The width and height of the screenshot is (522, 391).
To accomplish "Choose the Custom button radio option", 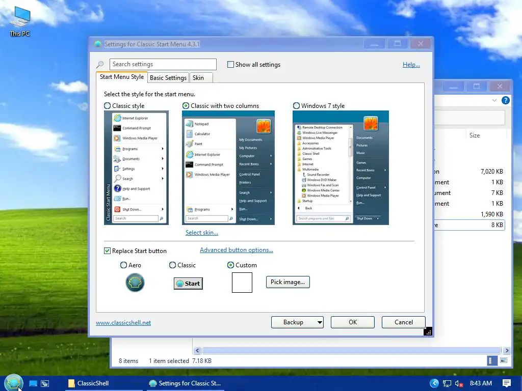I will pyautogui.click(x=230, y=265).
